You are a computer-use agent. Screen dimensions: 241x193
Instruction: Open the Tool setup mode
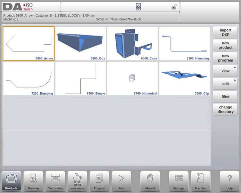[55, 181]
